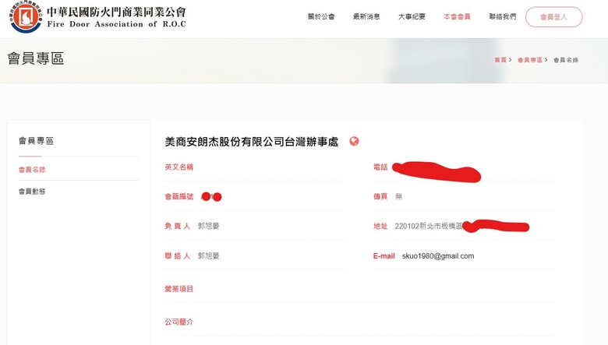Click the Fire Door Association logo emblem
Screen dimensions: 608x345
26,16
